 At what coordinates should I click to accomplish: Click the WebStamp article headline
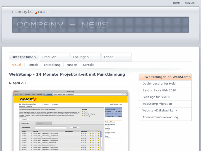[67, 74]
